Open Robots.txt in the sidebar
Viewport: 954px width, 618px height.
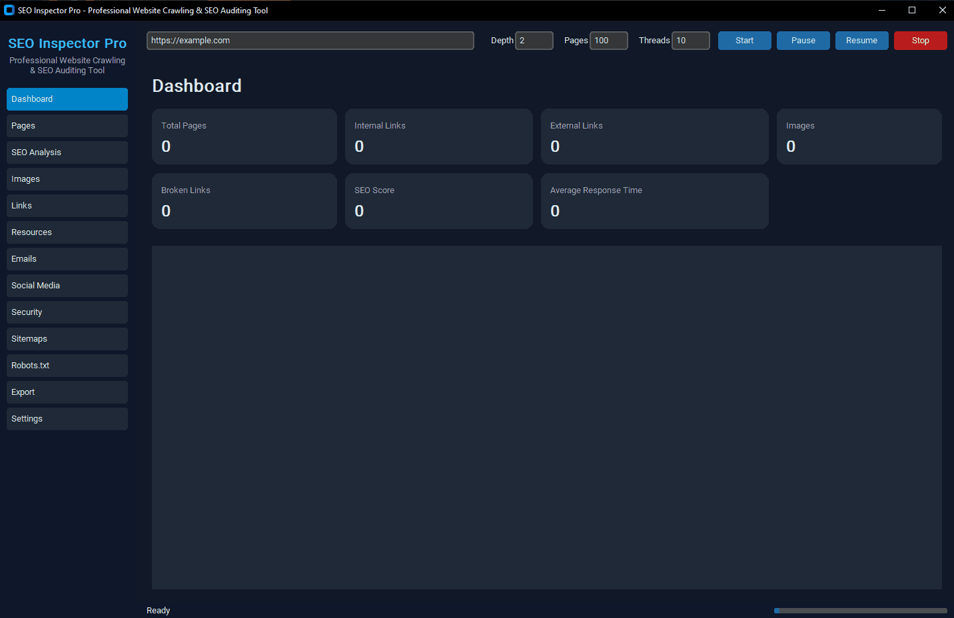pos(67,366)
